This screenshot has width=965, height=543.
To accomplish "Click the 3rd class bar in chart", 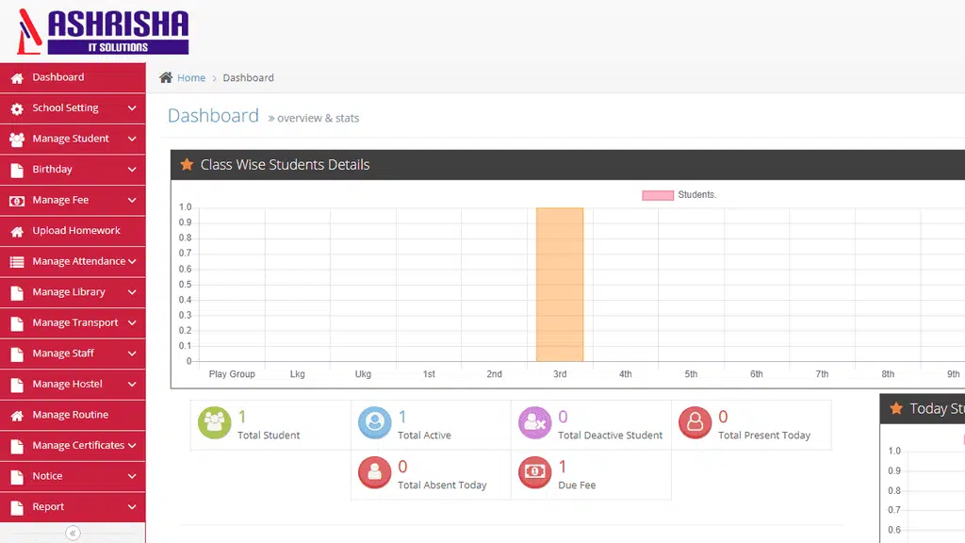I will pos(560,285).
